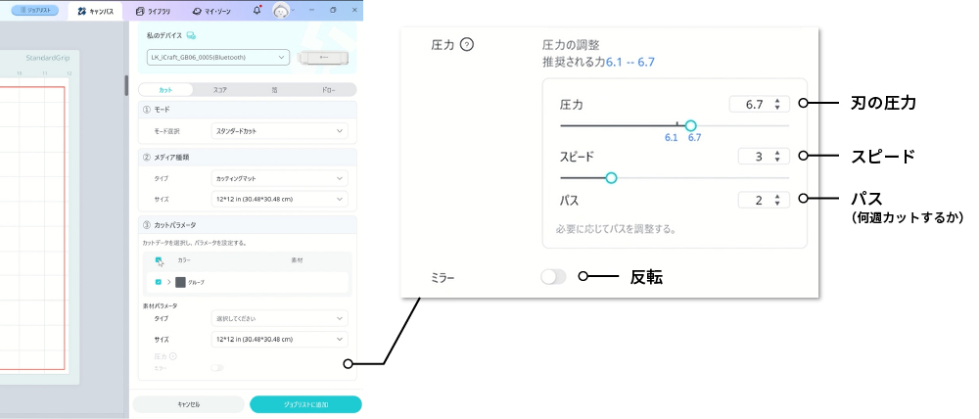
Task: Open the ライブラリ tab
Action: pyautogui.click(x=153, y=11)
